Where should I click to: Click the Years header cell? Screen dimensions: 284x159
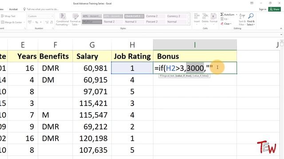pyautogui.click(x=23, y=56)
